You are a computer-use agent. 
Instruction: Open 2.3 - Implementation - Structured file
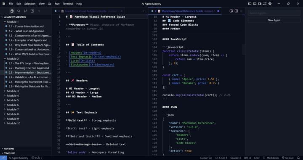(x=26, y=73)
